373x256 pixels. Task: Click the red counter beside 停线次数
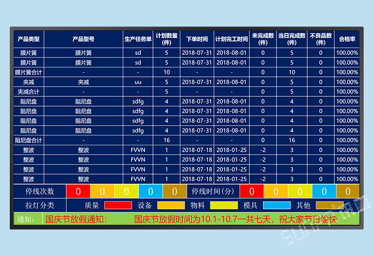78,191
